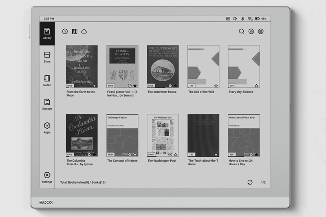
Task: Toggle favorite star on Every-day-Science
Action: coord(257,86)
